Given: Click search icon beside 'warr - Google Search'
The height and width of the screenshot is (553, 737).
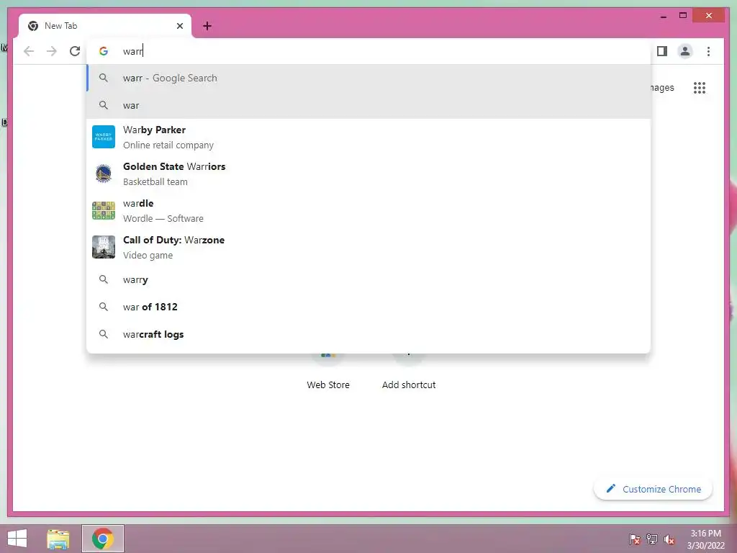Looking at the screenshot, I should [104, 78].
